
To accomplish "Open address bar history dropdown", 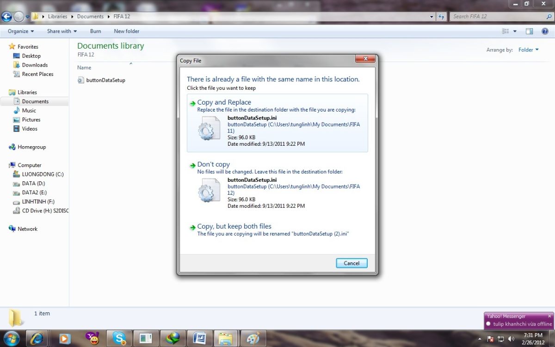I will point(432,16).
